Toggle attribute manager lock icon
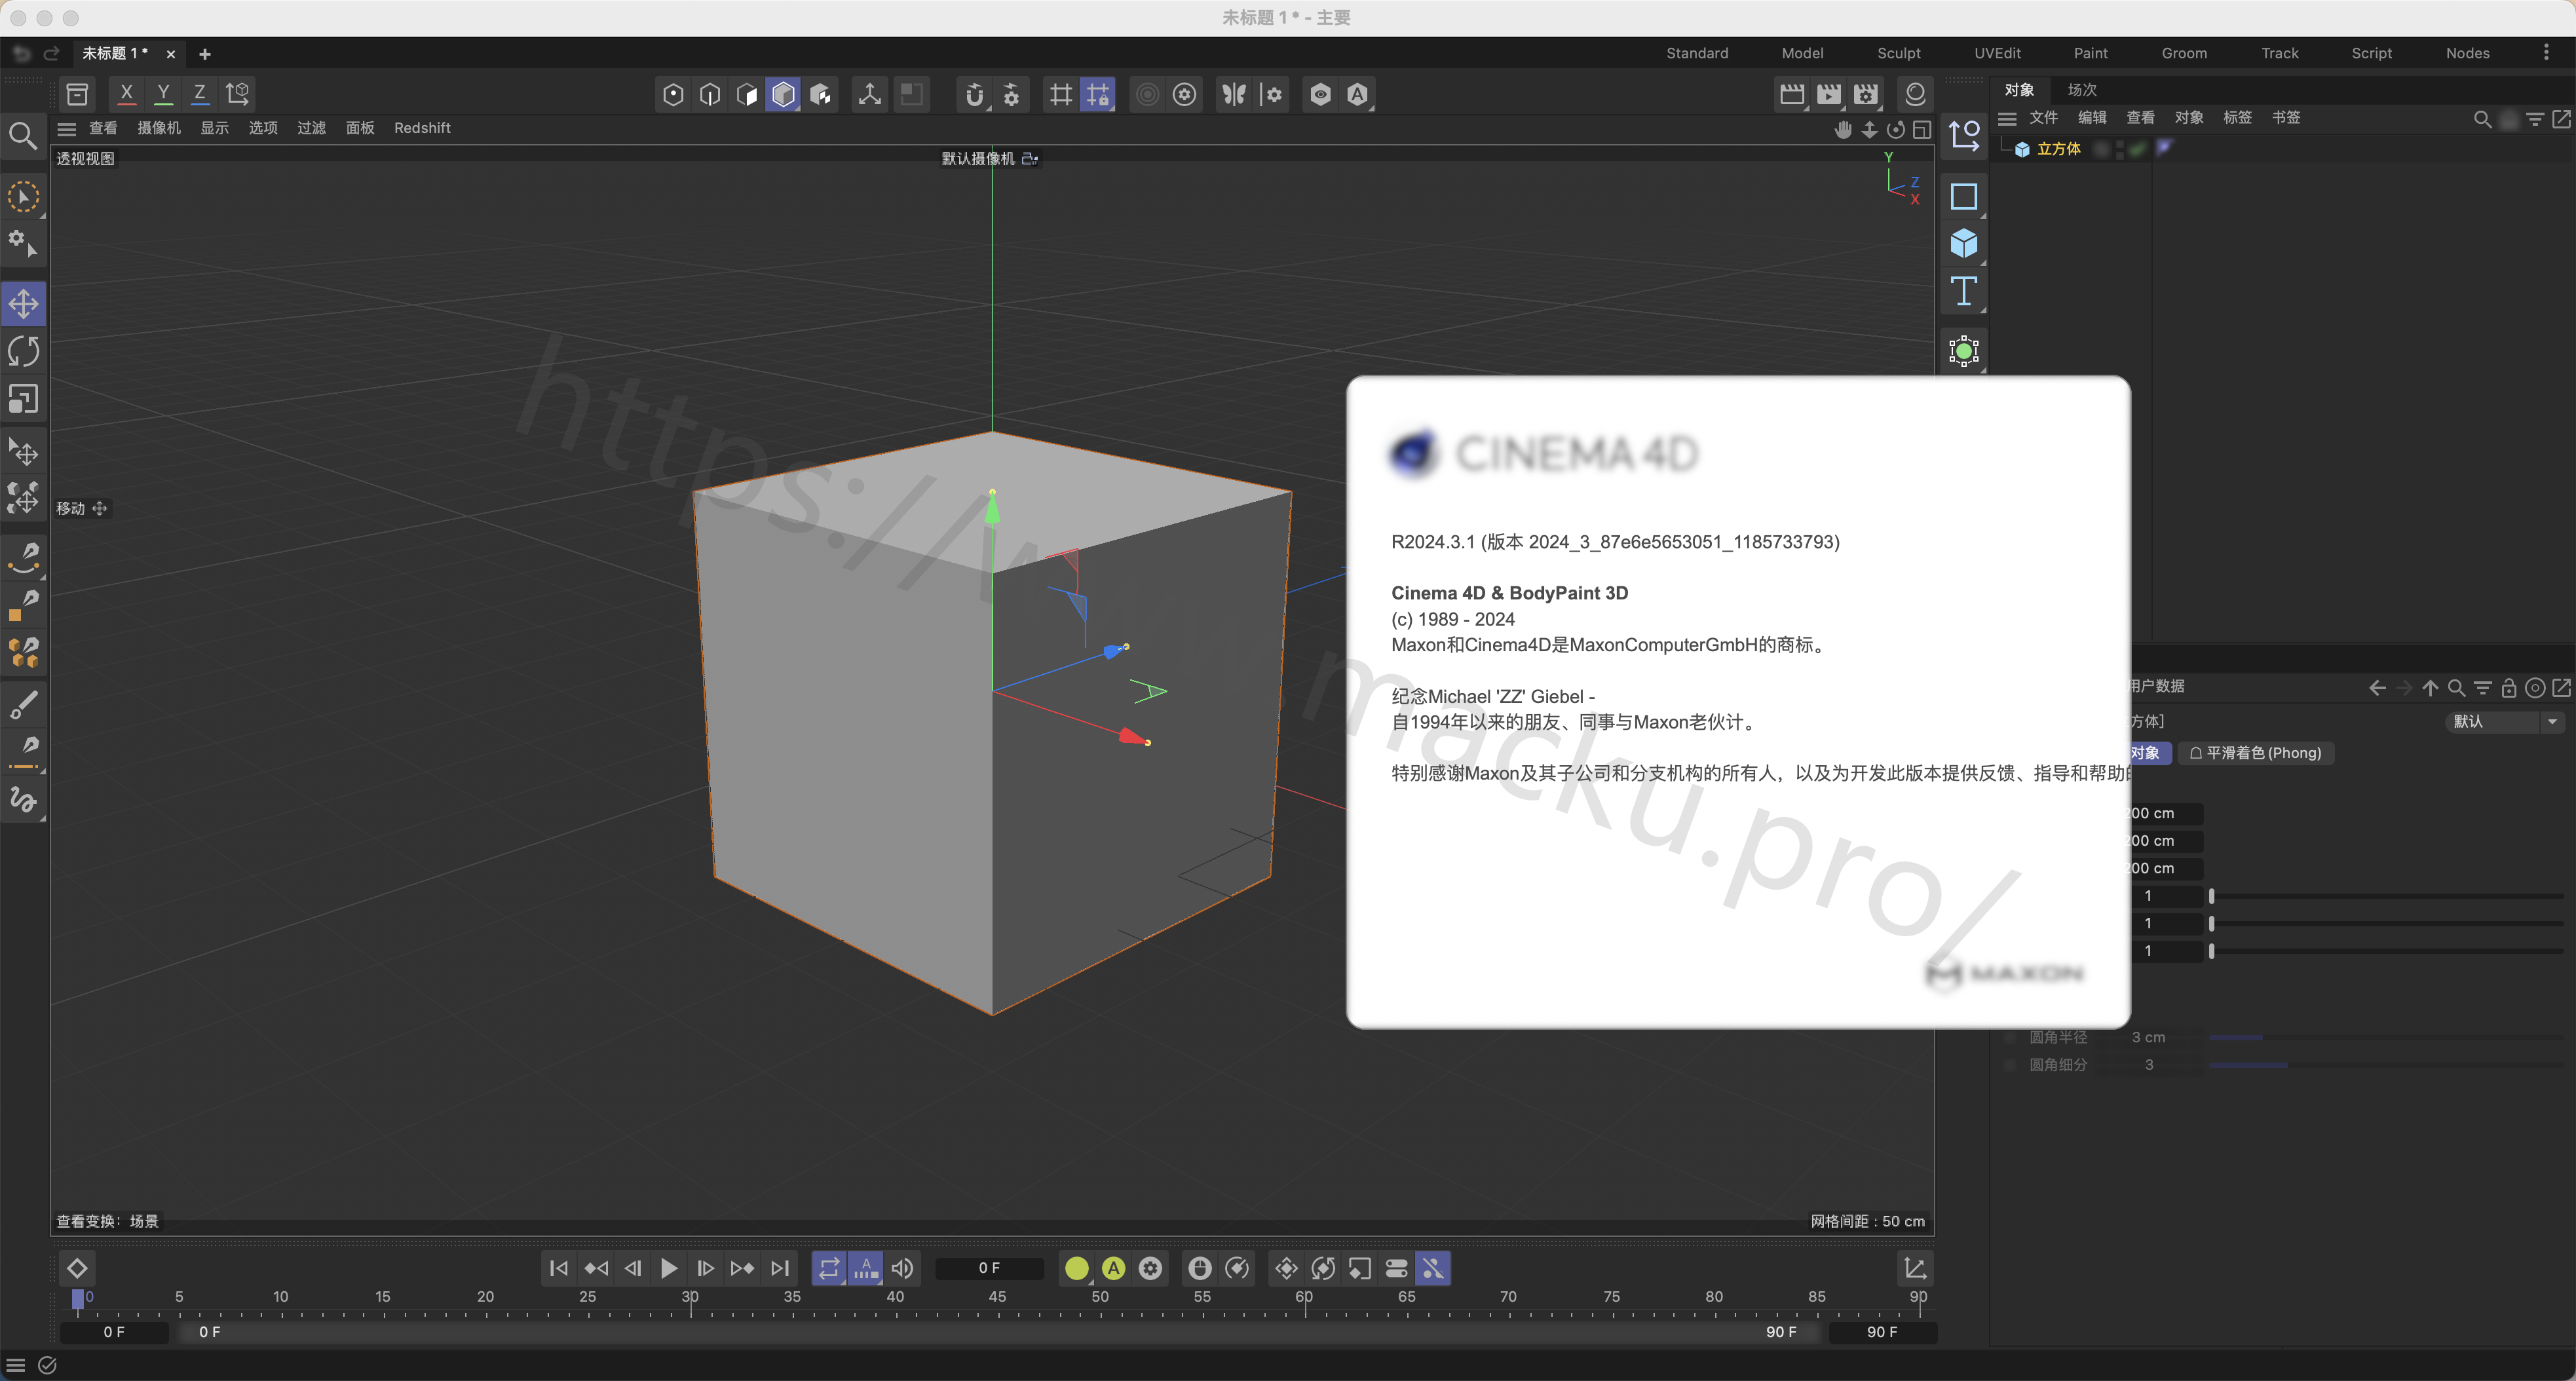 [2508, 688]
